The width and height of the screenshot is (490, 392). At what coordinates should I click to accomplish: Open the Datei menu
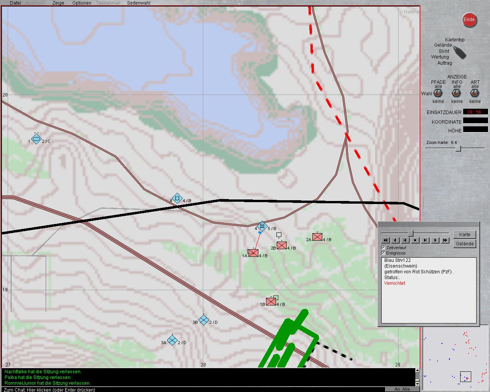[x=15, y=3]
